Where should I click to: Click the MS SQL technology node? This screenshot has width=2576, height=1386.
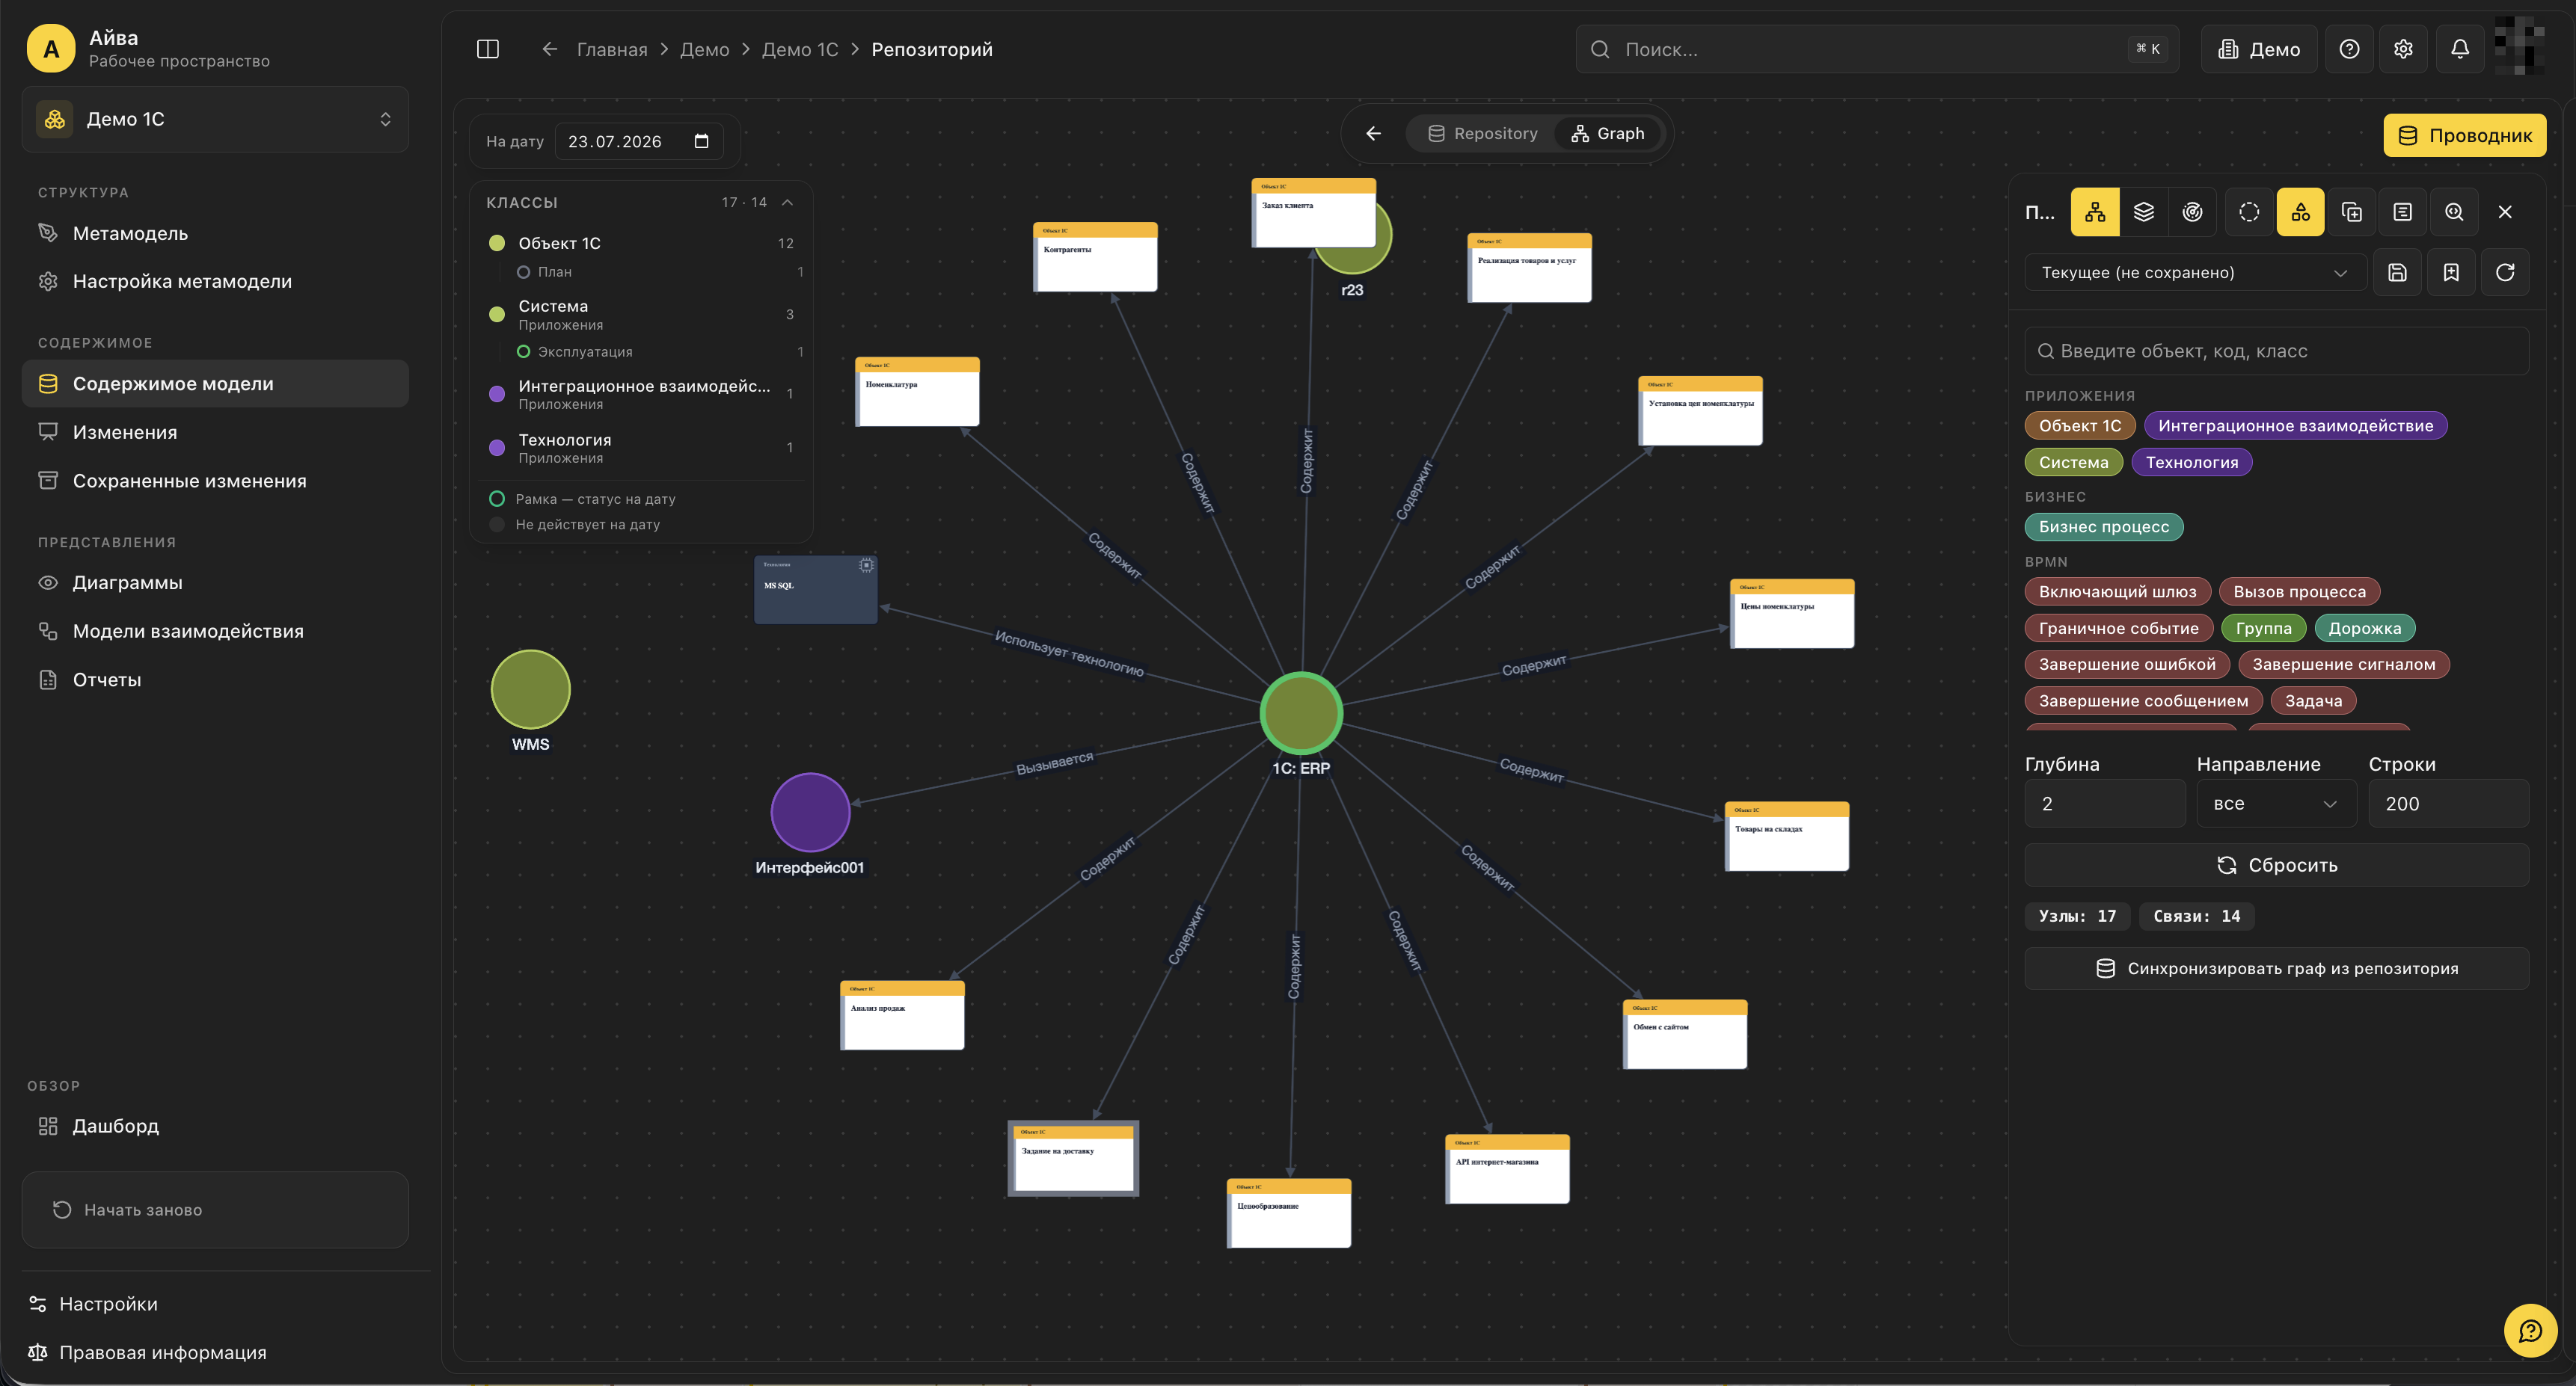(816, 591)
